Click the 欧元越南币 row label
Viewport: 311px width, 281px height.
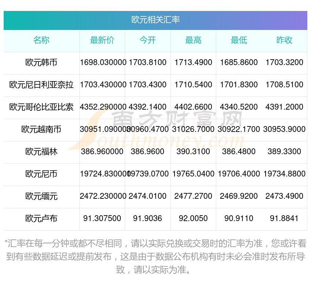pos(41,129)
